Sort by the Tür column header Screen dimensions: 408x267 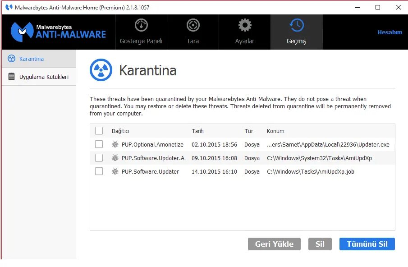tap(249, 131)
